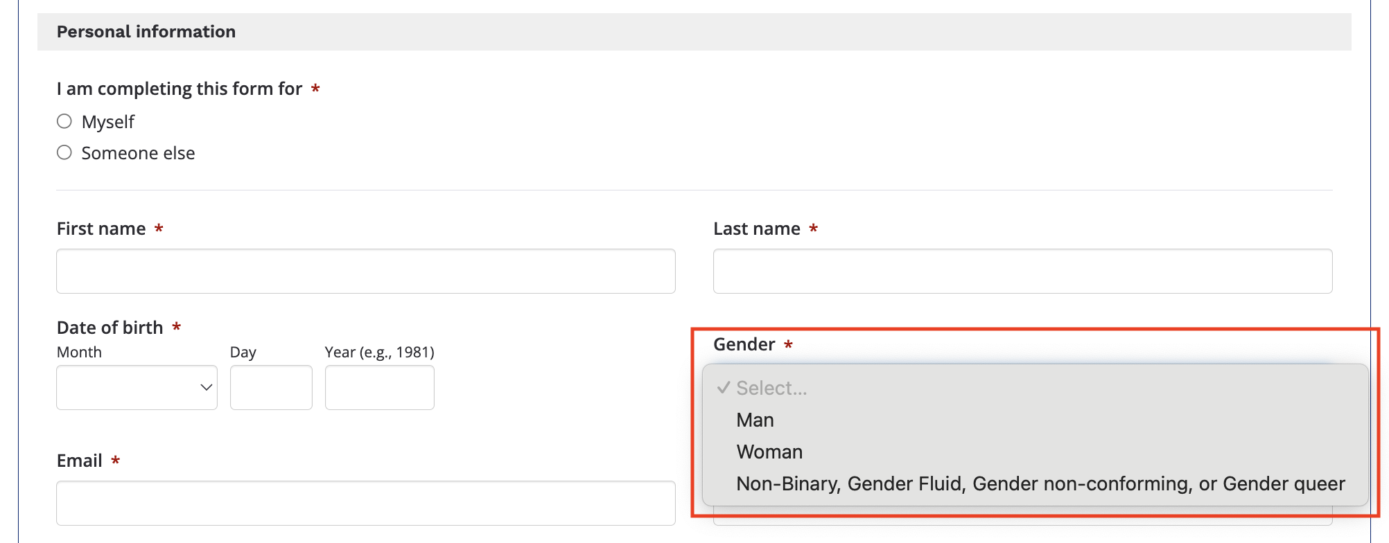Select the "Someone else" radio option
Screen dimensions: 1389x543
[x=64, y=152]
